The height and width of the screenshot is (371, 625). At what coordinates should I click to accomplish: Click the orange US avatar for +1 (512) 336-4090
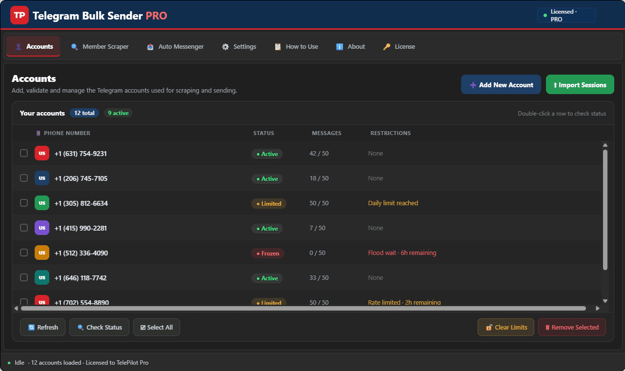click(x=42, y=253)
